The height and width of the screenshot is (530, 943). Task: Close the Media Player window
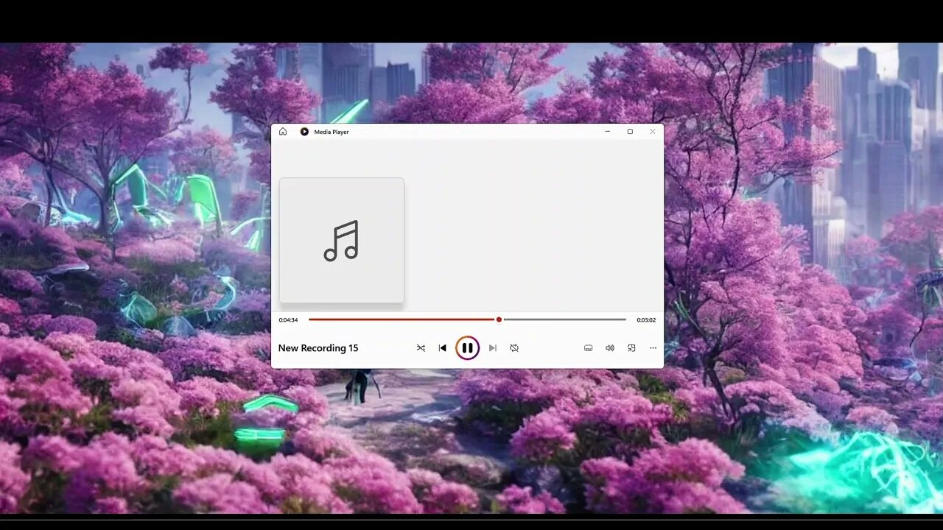653,132
